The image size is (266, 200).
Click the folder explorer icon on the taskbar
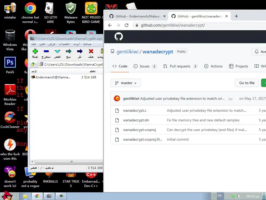tap(25, 196)
